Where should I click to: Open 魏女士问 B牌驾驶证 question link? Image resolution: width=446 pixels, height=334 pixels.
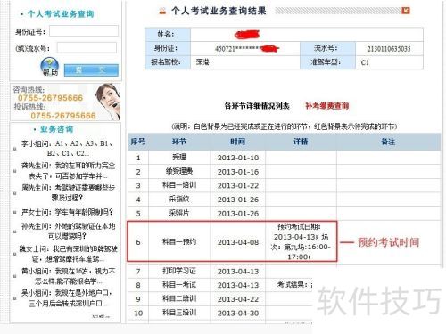68,254
